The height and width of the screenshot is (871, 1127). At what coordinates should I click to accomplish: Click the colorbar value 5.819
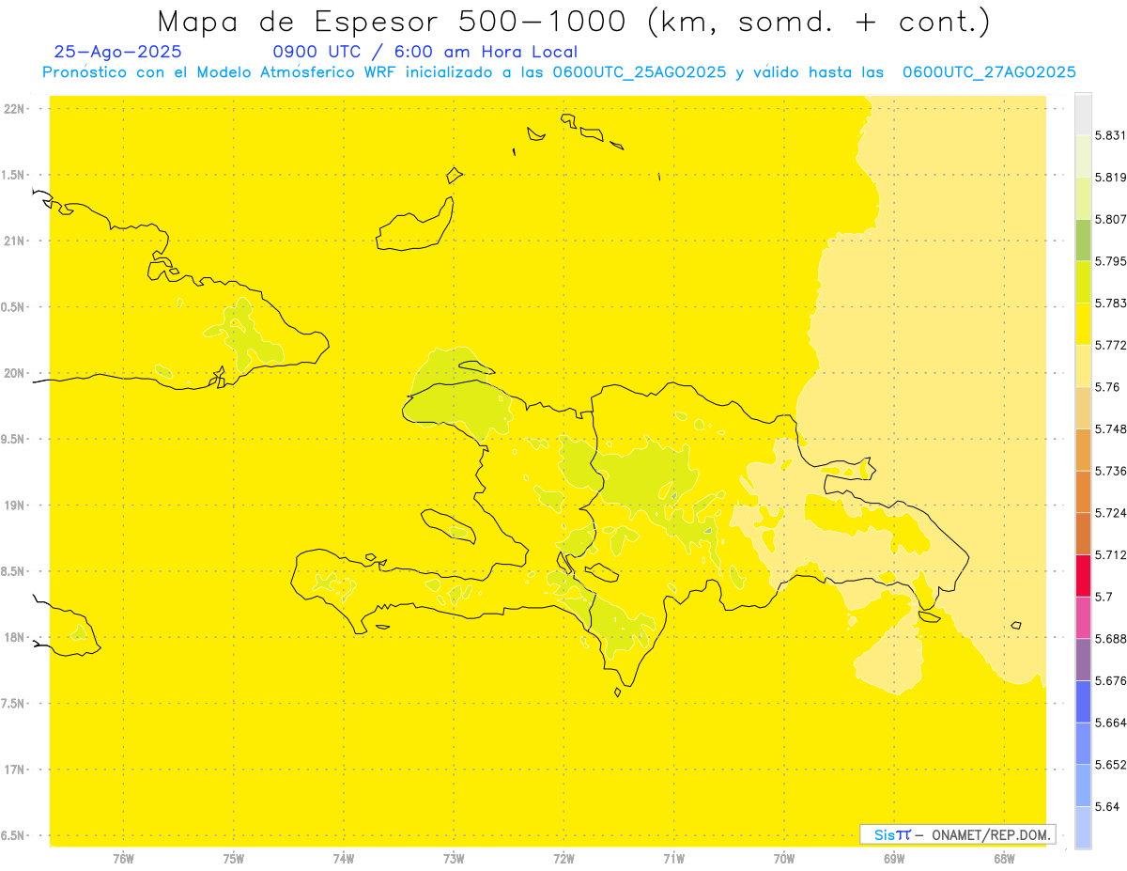(1111, 178)
